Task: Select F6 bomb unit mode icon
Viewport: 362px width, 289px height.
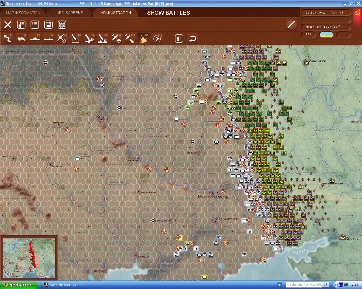Action: (x=76, y=38)
